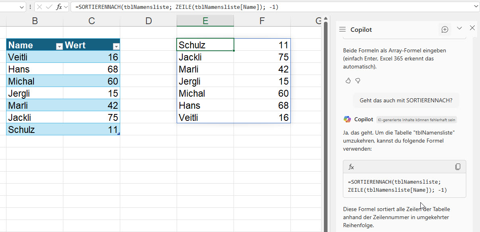Give thumbs up to Copilot response
The height and width of the screenshot is (232, 480).
348,81
